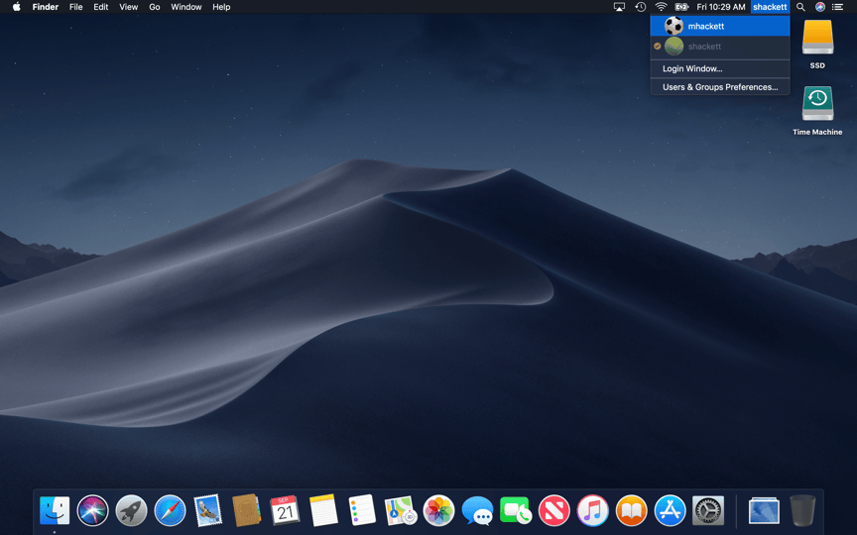
Task: Close the shackett fast user switching menu
Action: (x=770, y=7)
